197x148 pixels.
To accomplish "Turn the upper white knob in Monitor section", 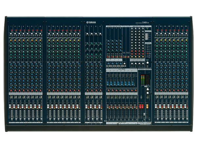I will 148,89.
